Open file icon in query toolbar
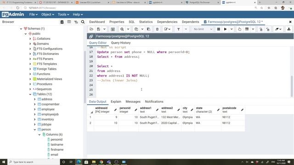 tap(91, 29)
